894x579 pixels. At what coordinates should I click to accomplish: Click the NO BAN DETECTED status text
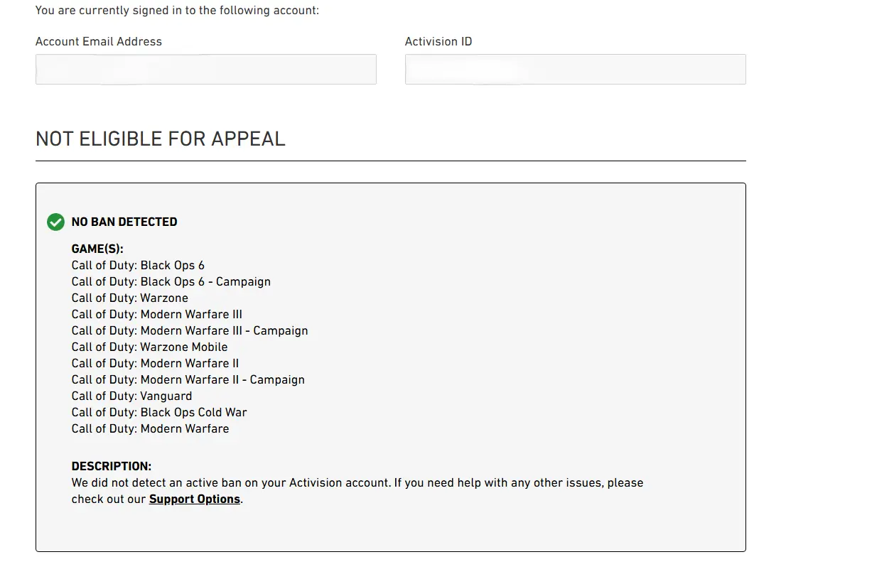[124, 222]
